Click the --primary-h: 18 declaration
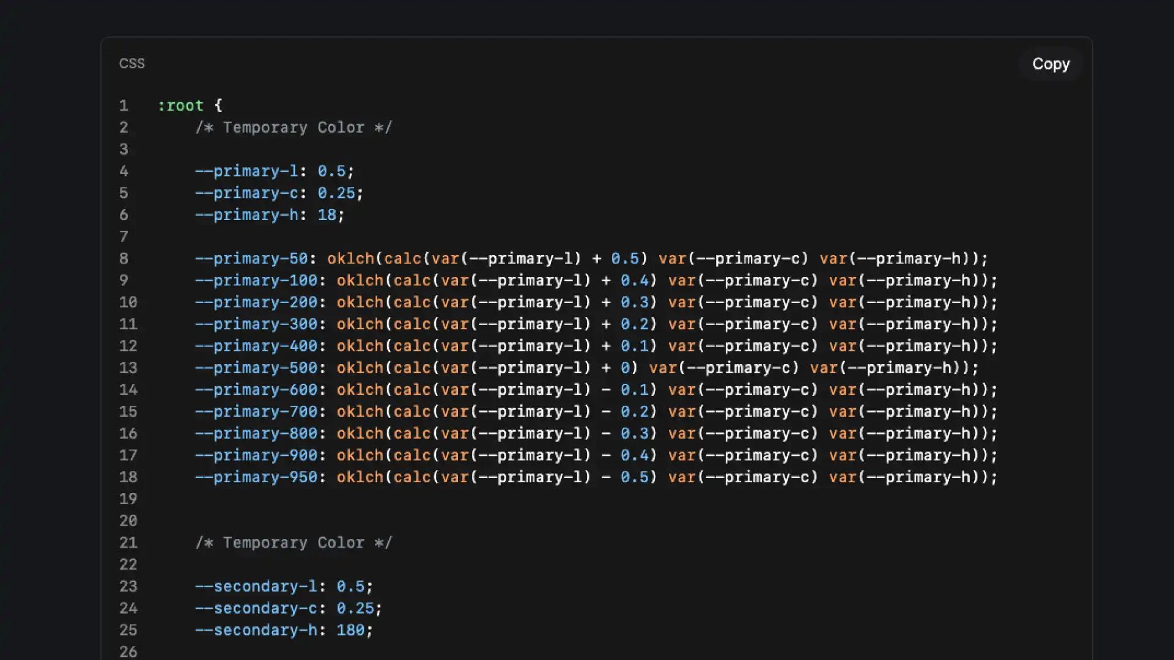The image size is (1174, 660). pos(270,215)
